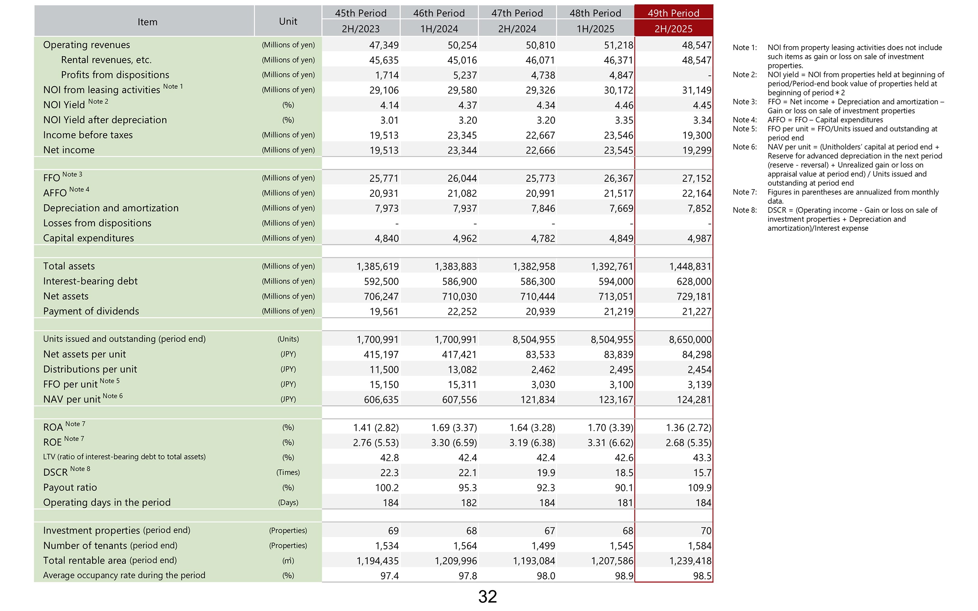Image resolution: width=978 pixels, height=611 pixels.
Task: Click the 49th Period column header
Action: (673, 13)
